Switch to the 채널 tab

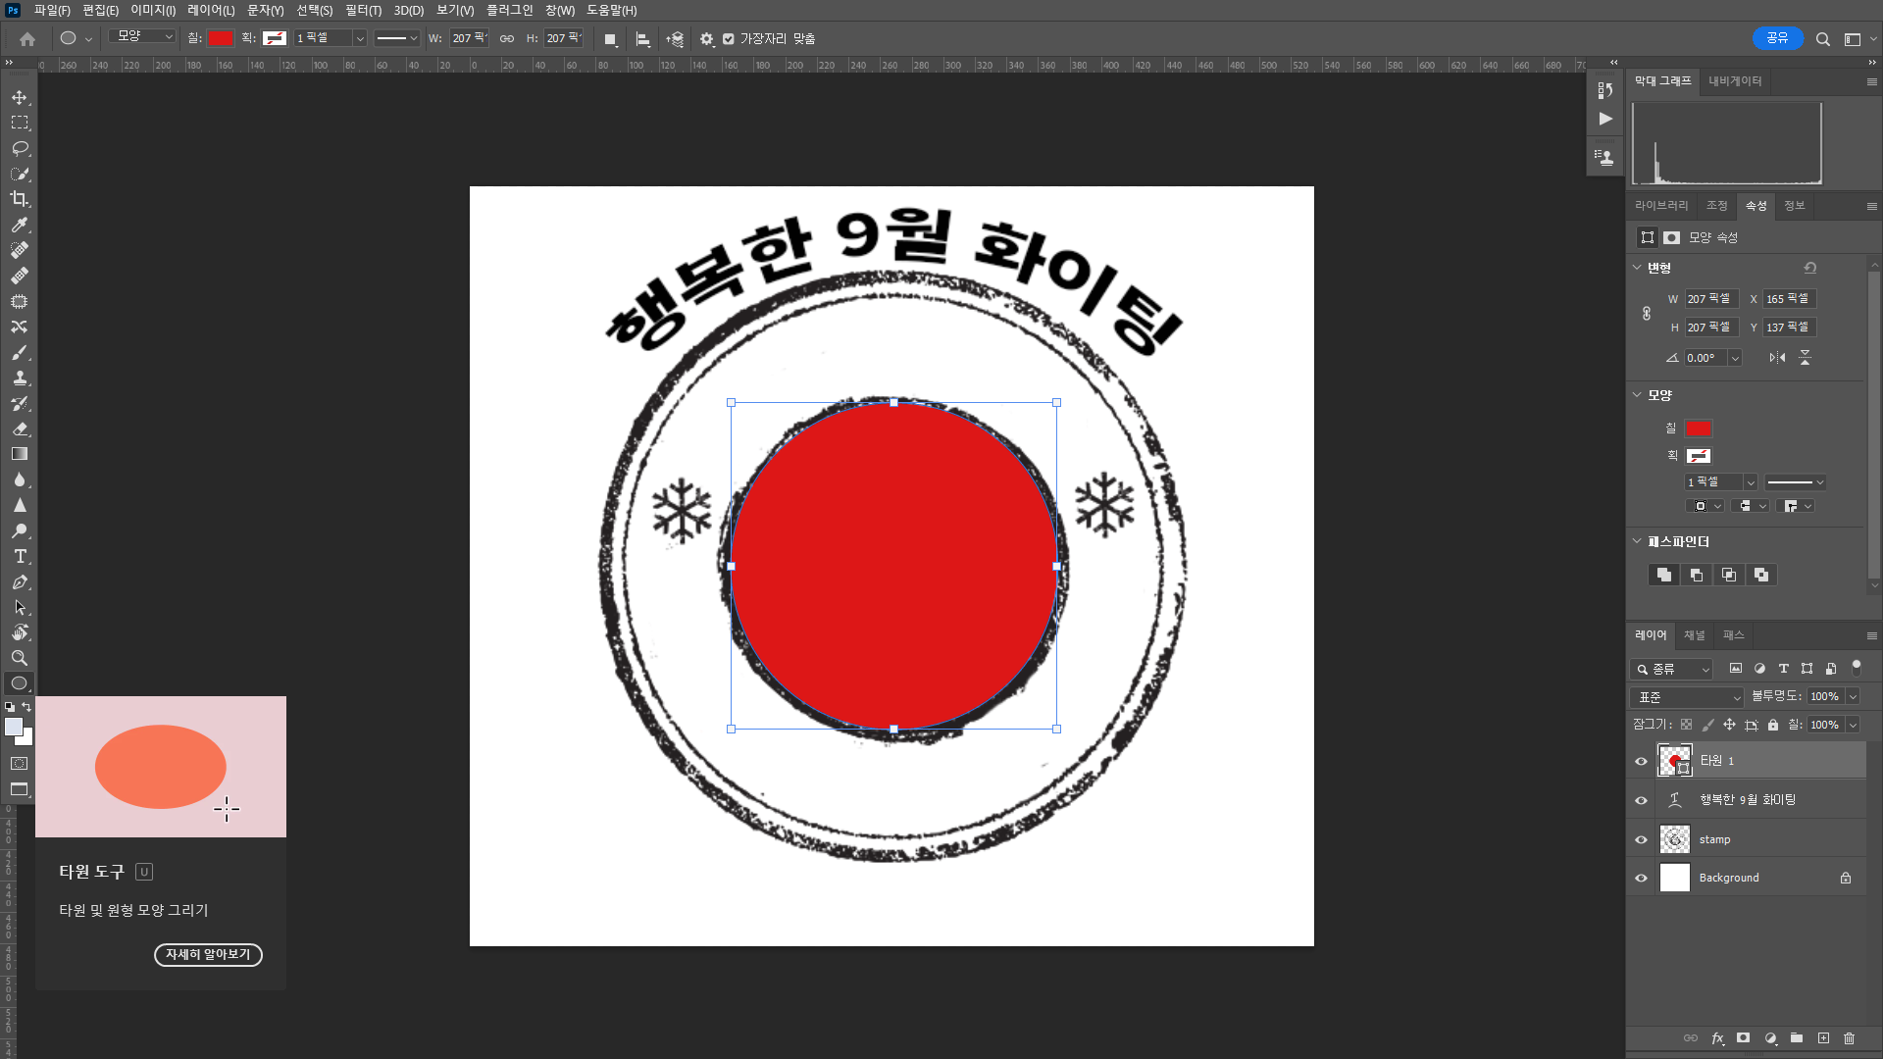pos(1694,635)
